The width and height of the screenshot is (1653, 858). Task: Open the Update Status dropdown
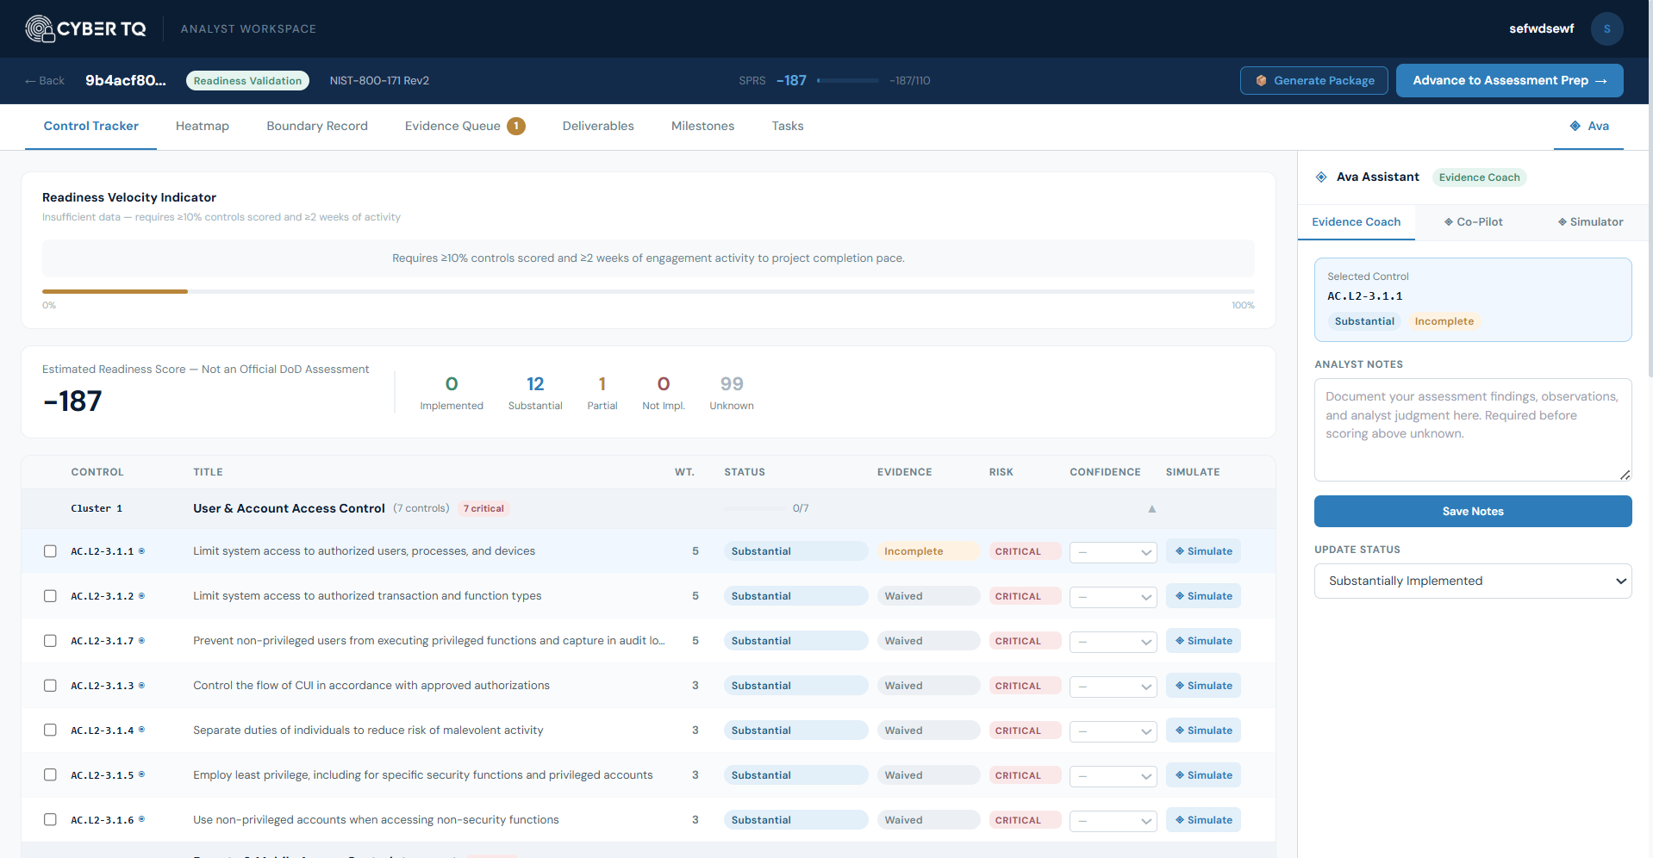1472,581
